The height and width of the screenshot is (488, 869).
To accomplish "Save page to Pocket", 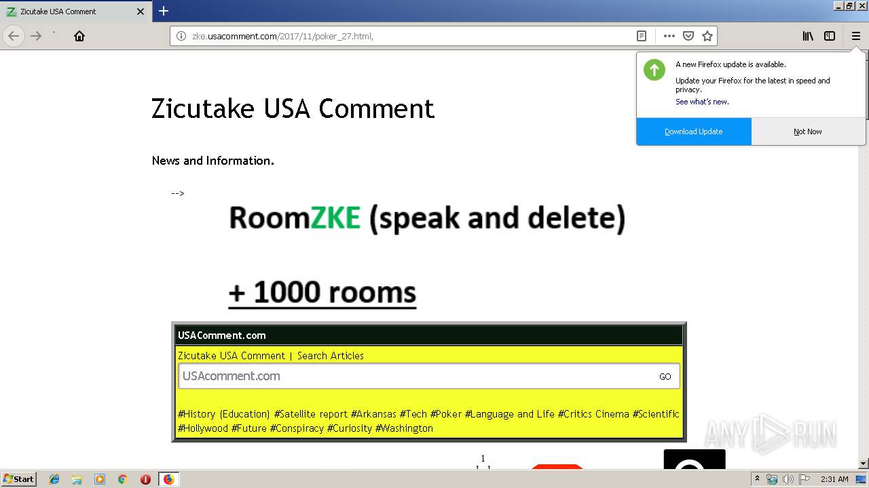I will point(688,36).
